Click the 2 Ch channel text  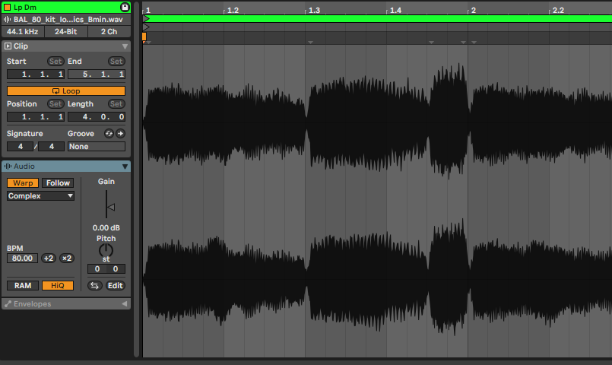(109, 32)
